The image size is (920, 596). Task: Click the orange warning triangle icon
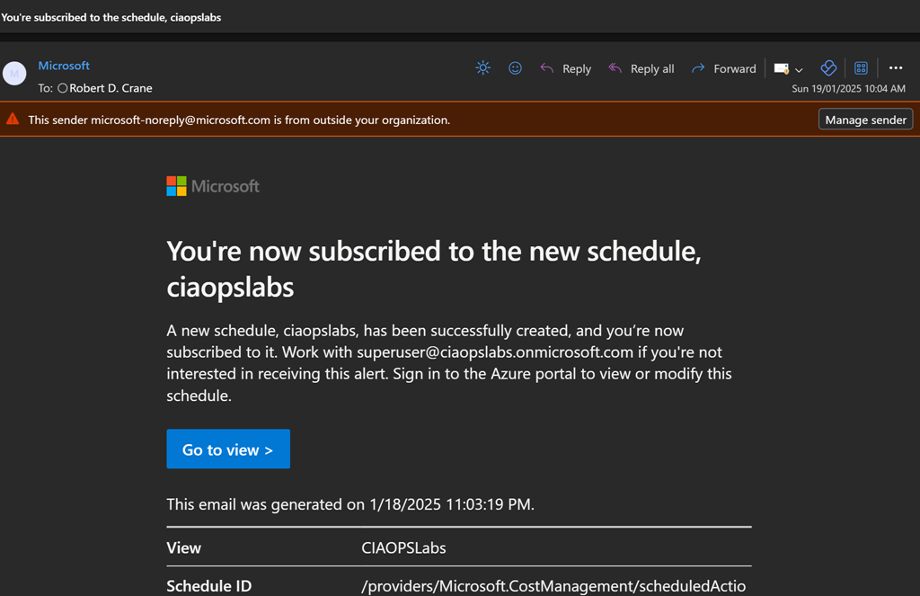point(13,120)
